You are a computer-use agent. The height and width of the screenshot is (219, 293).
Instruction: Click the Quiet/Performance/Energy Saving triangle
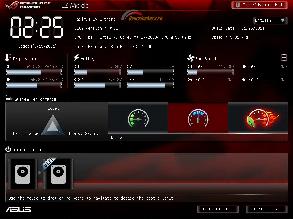point(53,125)
